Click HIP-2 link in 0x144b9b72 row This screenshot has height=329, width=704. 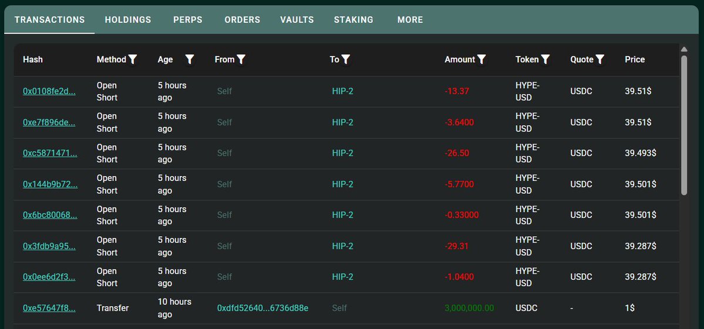342,184
